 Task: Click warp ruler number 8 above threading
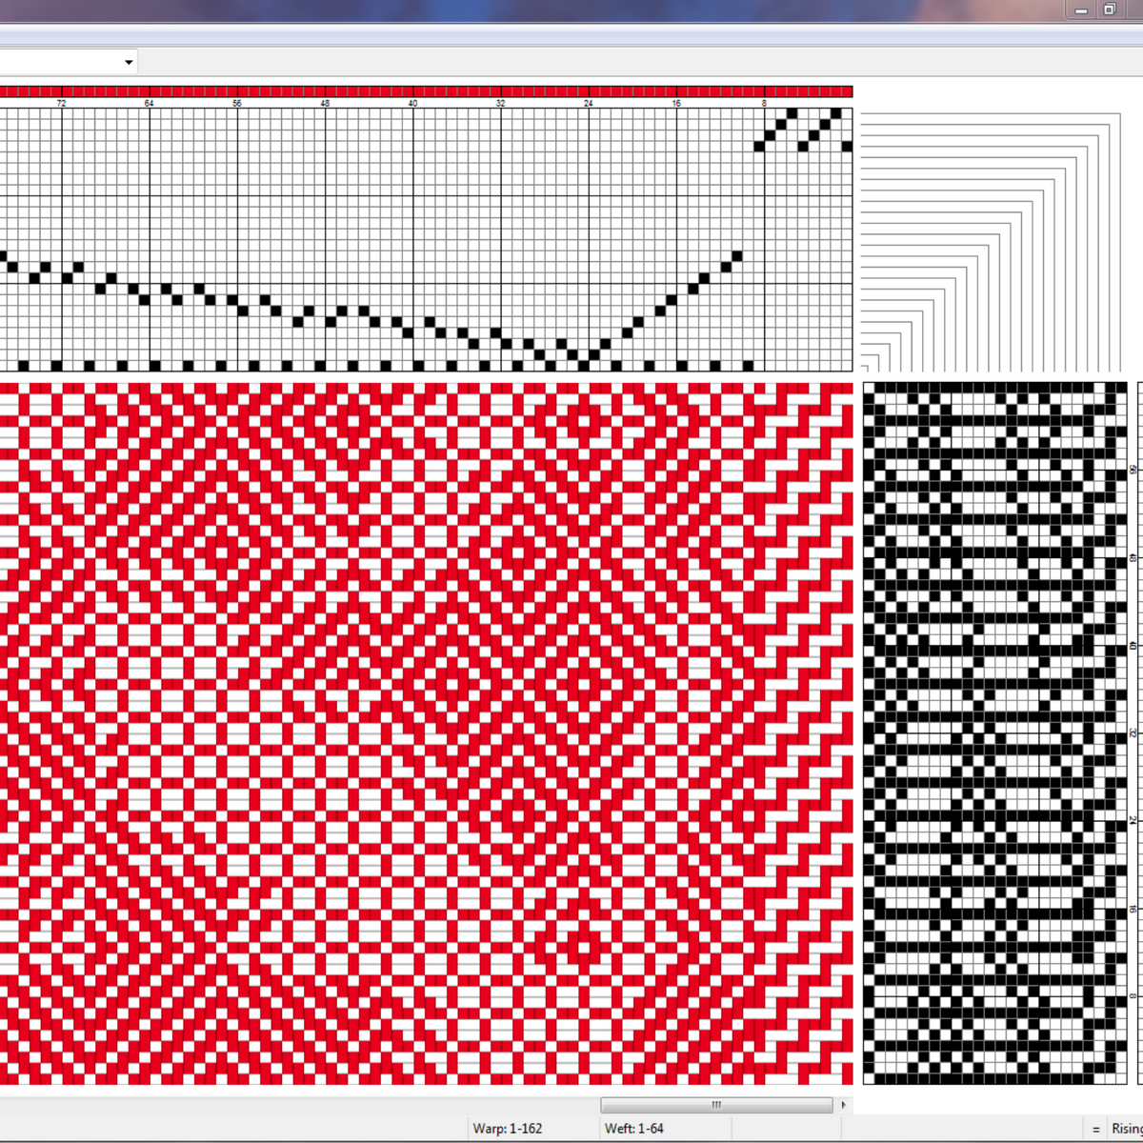click(764, 103)
